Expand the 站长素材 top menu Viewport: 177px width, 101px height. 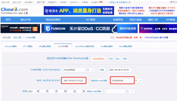29,2
